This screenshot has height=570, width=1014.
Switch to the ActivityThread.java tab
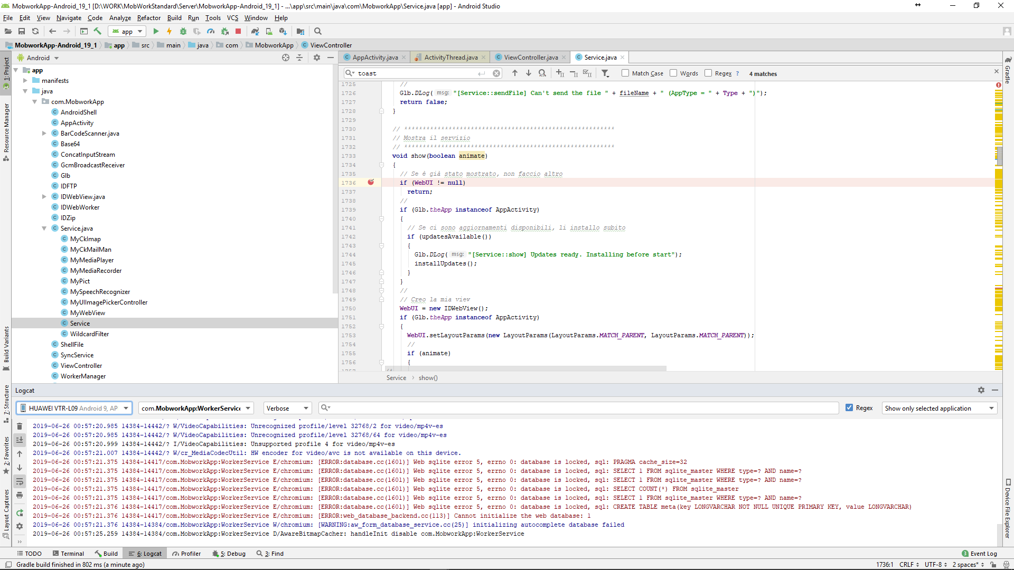[x=449, y=58]
